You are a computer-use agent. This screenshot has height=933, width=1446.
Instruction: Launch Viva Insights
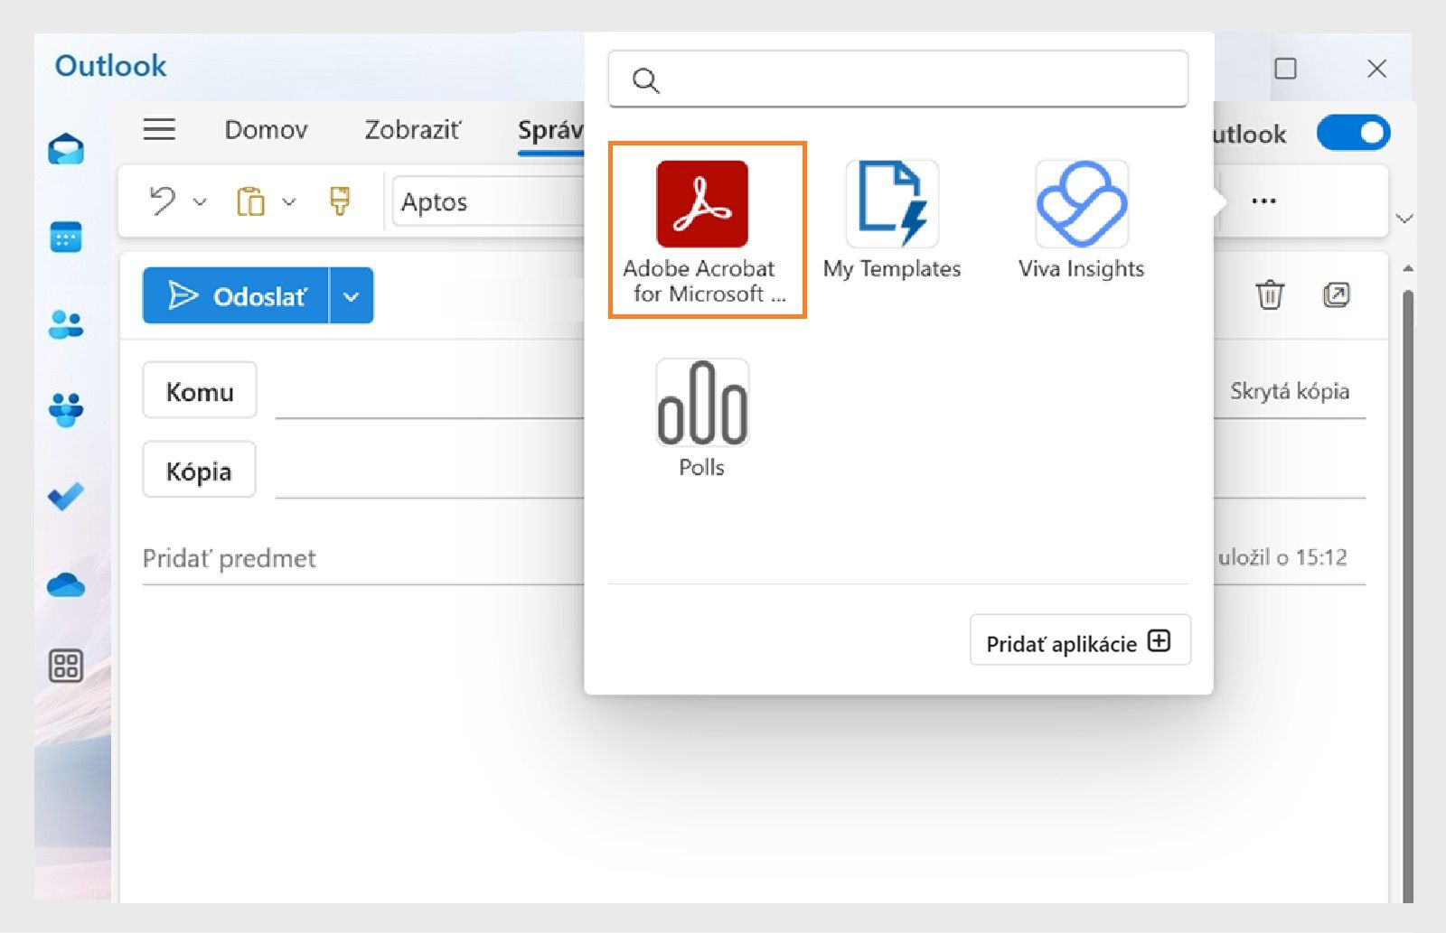1081,203
